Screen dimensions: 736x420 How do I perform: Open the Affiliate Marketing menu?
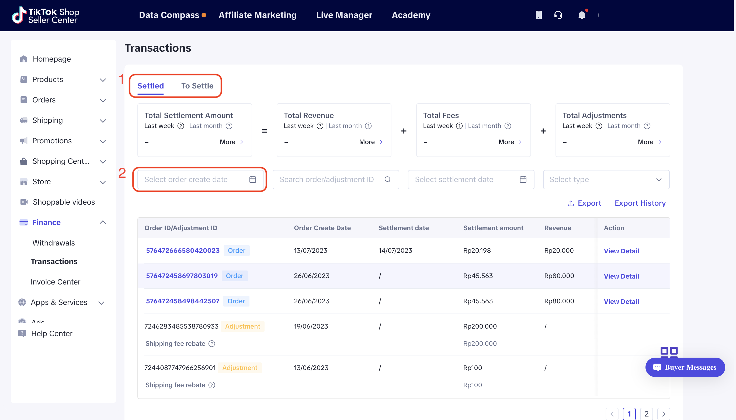[258, 15]
